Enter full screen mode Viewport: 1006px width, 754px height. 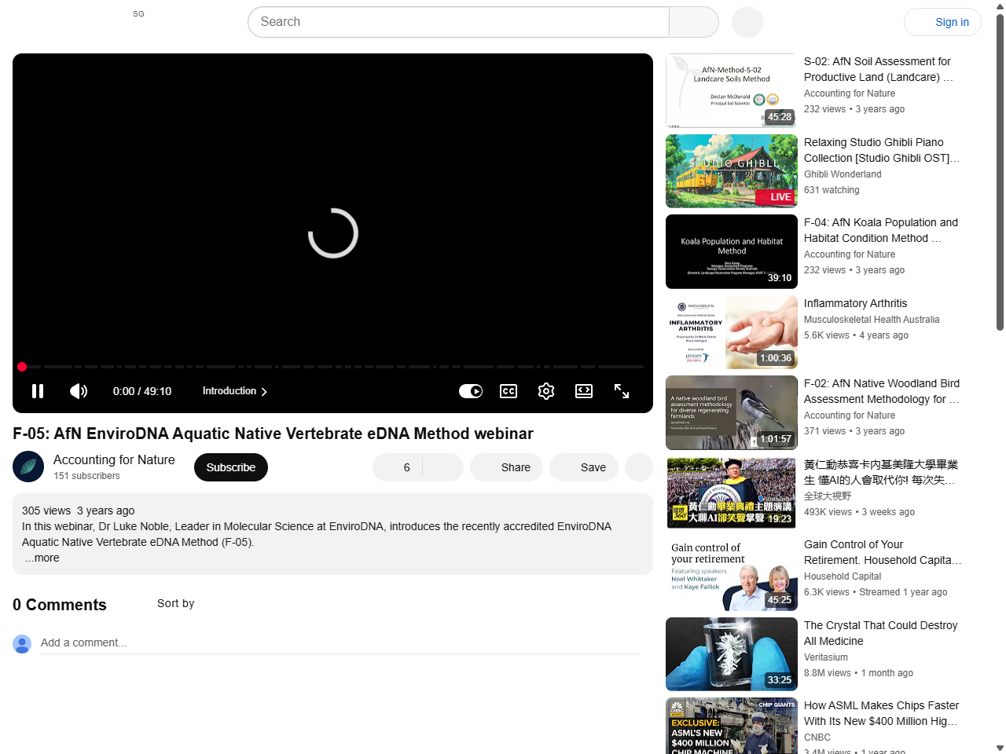pyautogui.click(x=622, y=391)
